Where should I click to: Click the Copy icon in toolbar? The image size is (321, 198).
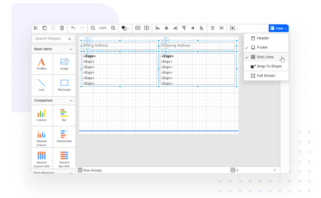[44, 28]
